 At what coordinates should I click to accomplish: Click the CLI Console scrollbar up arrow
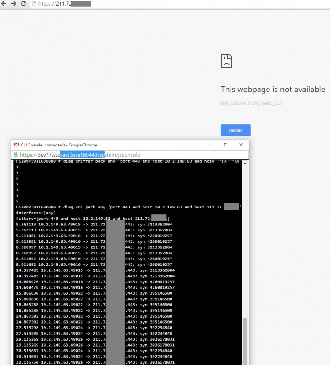[x=245, y=163]
